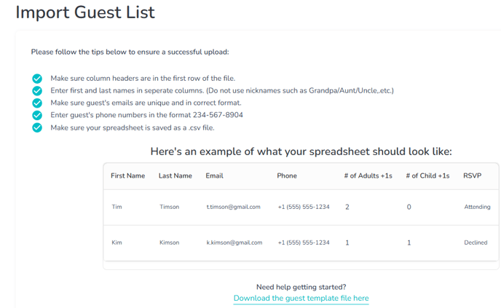Click the First Name column header
Image resolution: width=501 pixels, height=308 pixels.
128,175
